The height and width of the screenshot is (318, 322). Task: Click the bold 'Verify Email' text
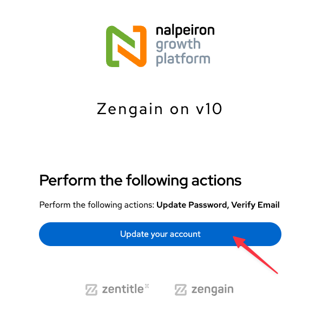tap(255, 205)
